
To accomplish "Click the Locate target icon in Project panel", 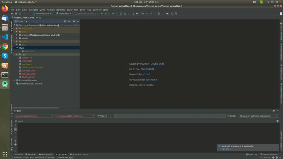I will pos(65,21).
